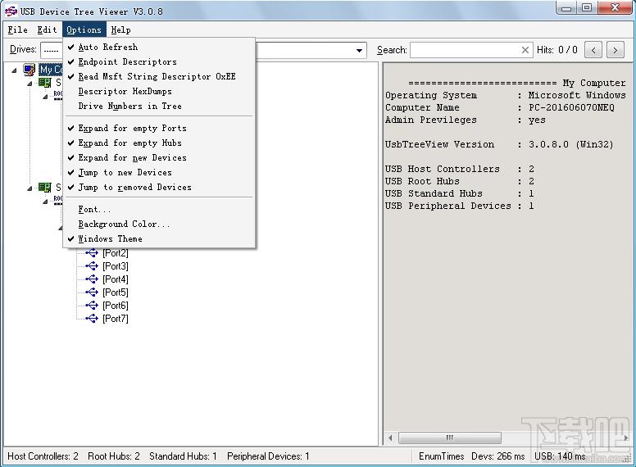
Task: Open the Help menu
Action: (x=120, y=29)
